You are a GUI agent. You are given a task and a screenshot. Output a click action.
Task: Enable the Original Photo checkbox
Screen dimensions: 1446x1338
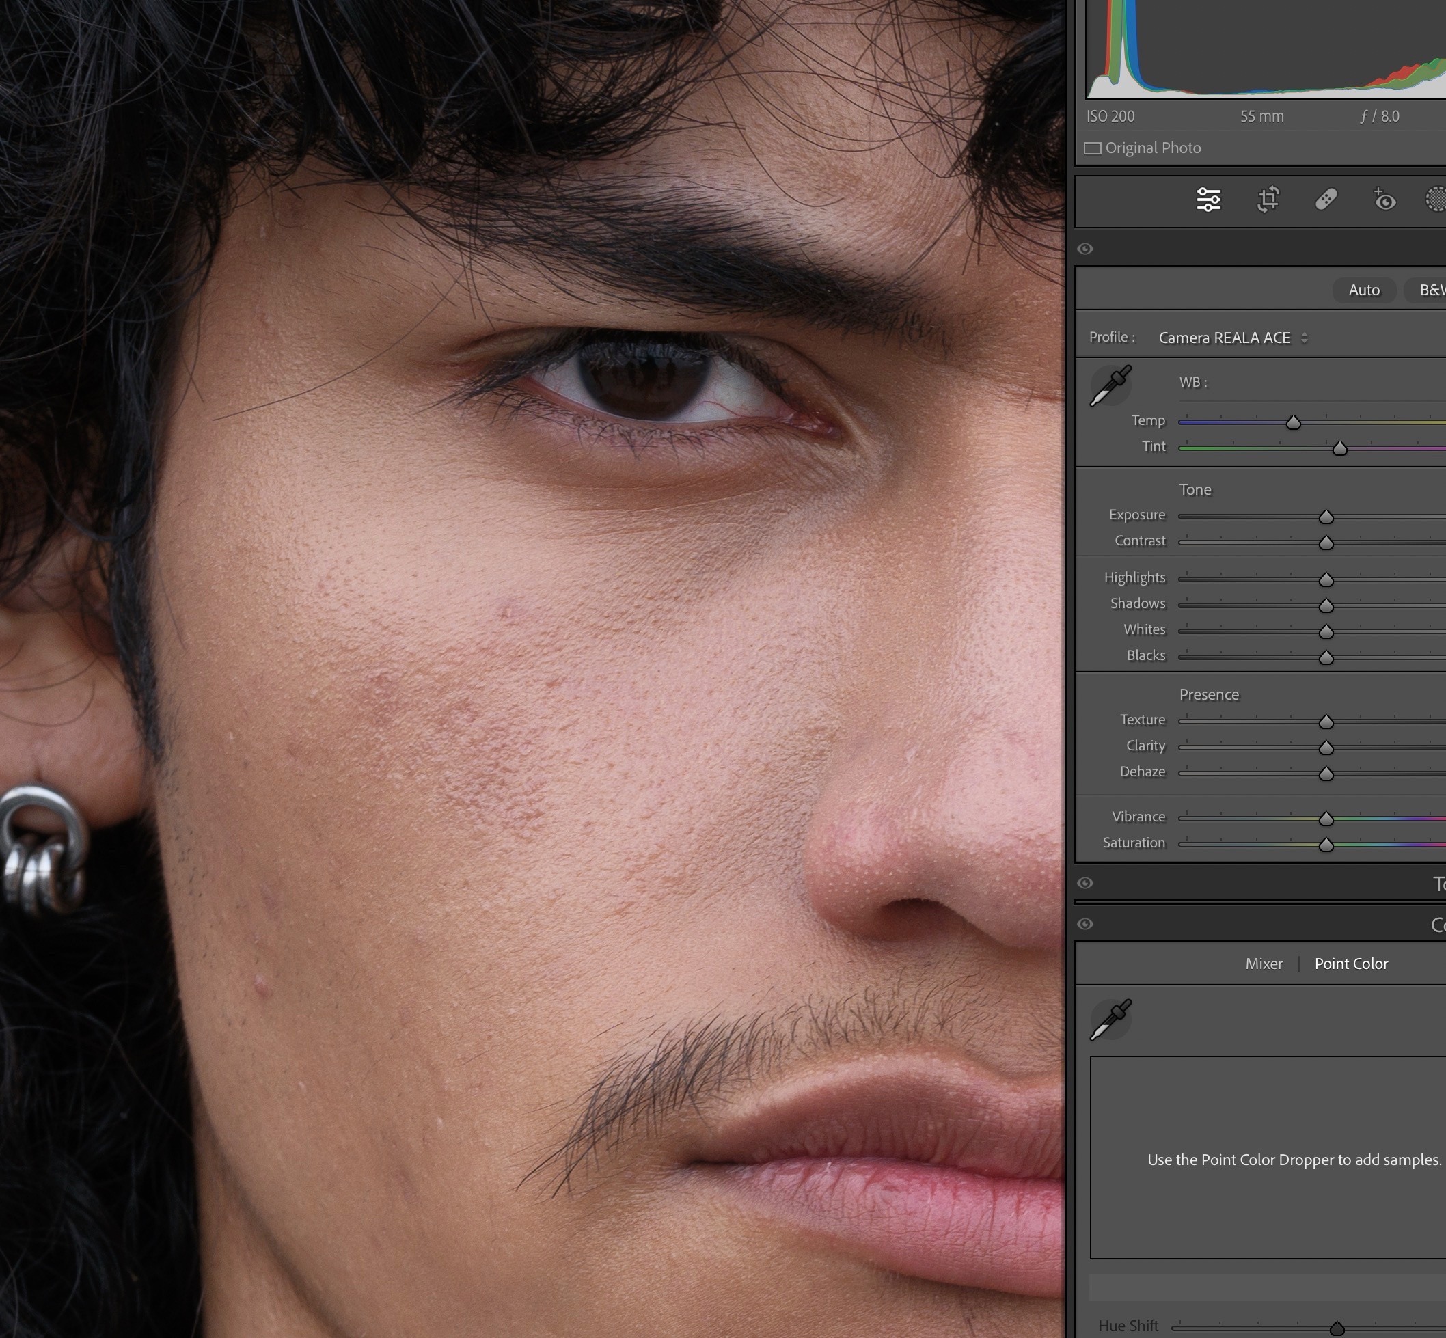1093,148
